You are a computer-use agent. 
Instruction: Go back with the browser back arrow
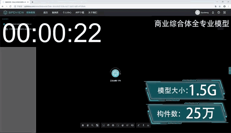3,7
